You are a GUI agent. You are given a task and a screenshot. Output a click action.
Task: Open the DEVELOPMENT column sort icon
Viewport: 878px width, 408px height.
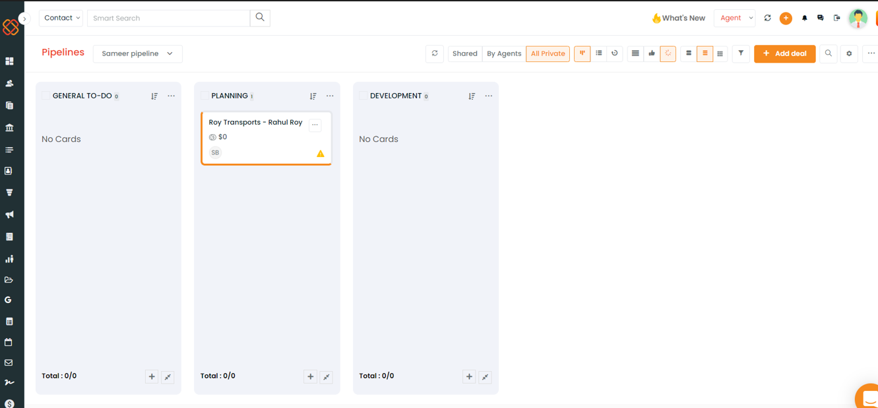[472, 96]
